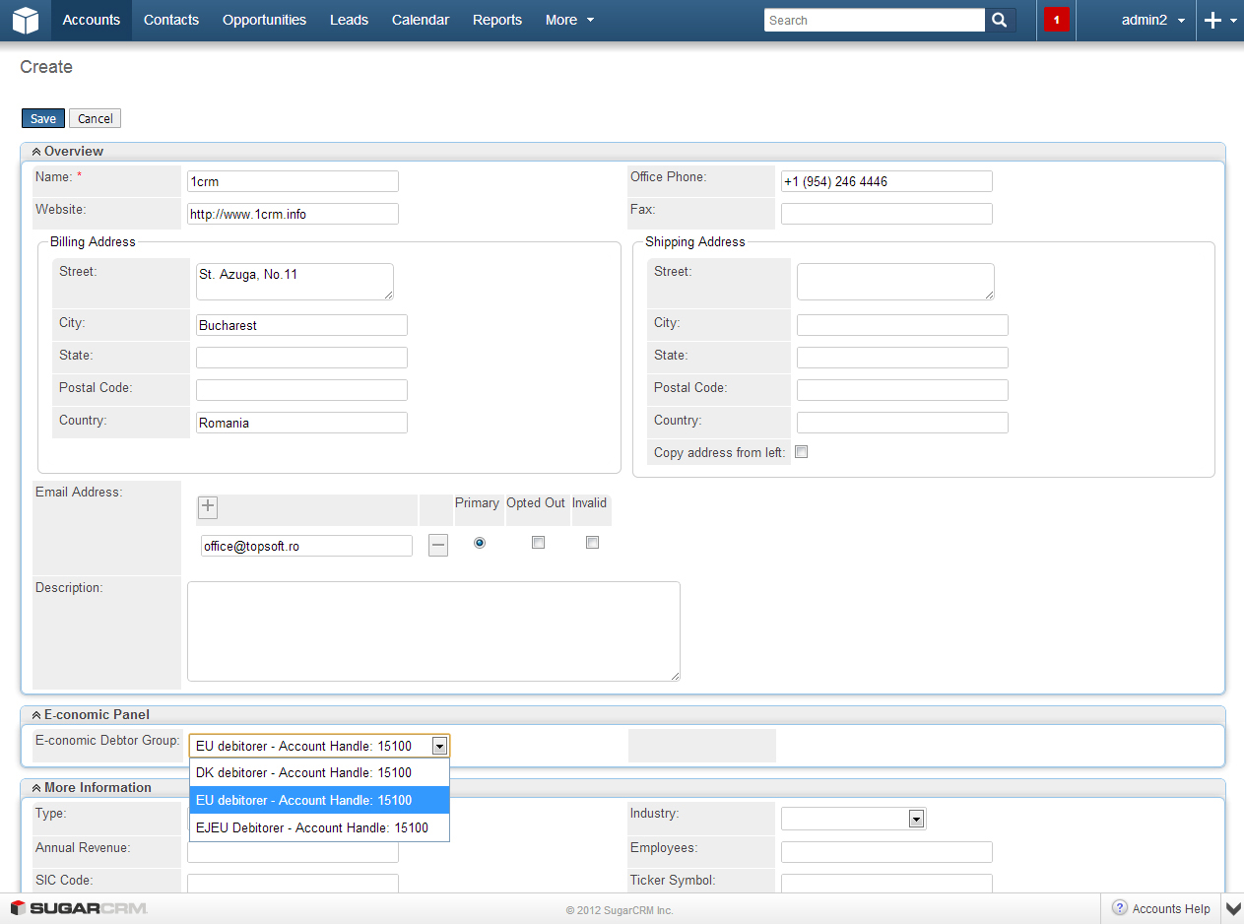The width and height of the screenshot is (1244, 924).
Task: Click the Billing Address Street box
Action: tap(295, 282)
